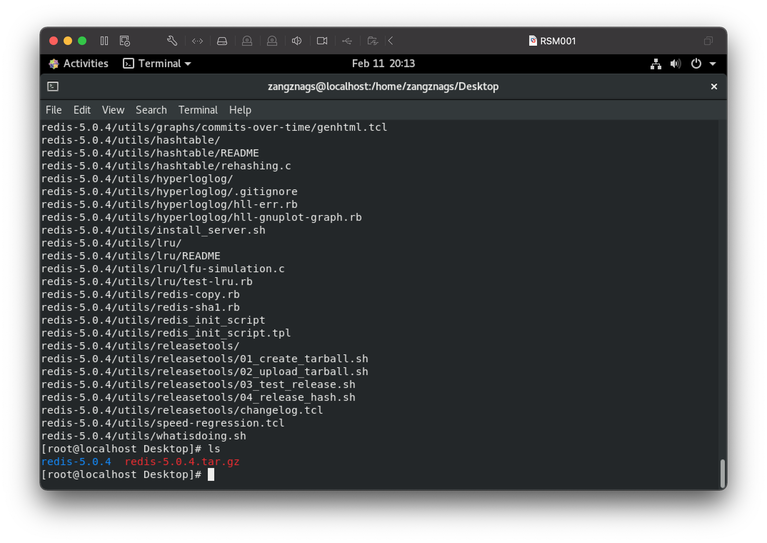This screenshot has width=767, height=543.
Task: Click the VM sound device icon
Action: tap(296, 41)
